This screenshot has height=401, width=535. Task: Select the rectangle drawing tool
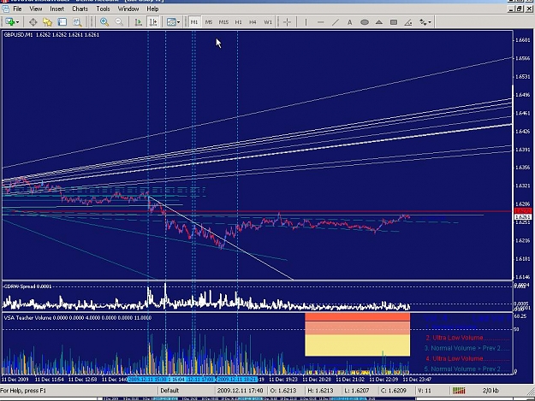[394, 22]
